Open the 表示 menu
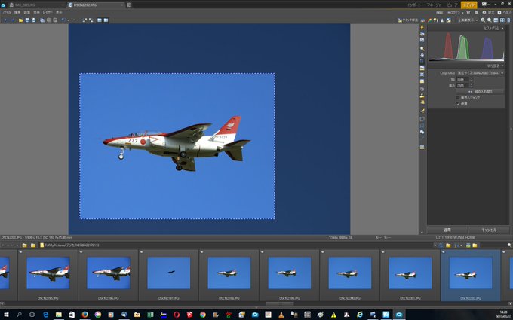513x320 pixels. [59, 12]
